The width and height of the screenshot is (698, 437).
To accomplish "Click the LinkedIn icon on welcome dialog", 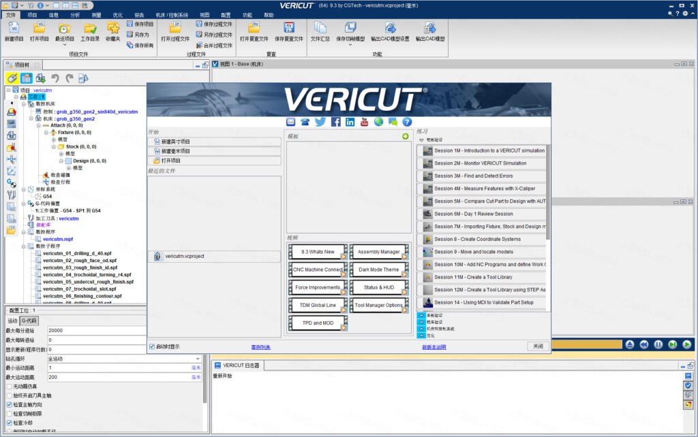I will pyautogui.click(x=350, y=122).
